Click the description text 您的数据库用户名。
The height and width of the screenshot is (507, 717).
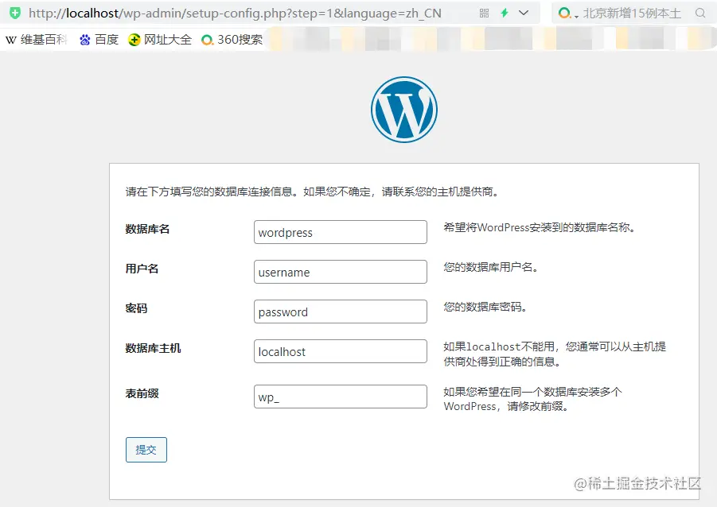(491, 267)
